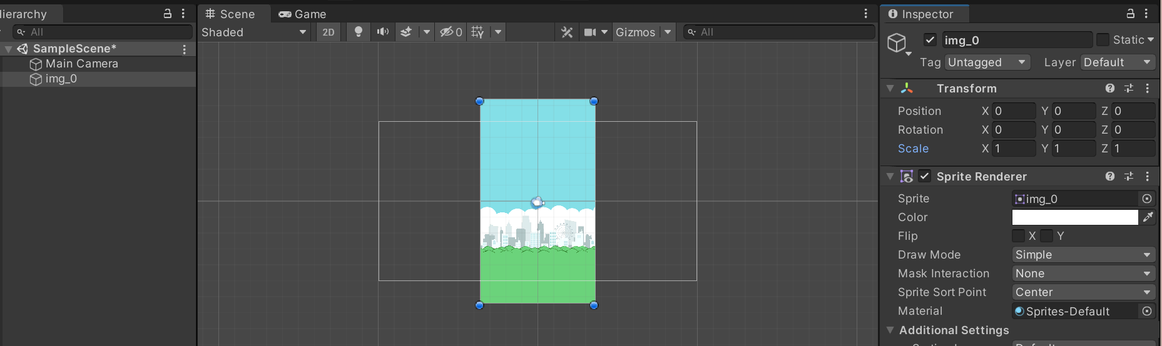Screen dimensions: 1162x346
Task: Open component editor tools wrench icon
Action: 567,32
